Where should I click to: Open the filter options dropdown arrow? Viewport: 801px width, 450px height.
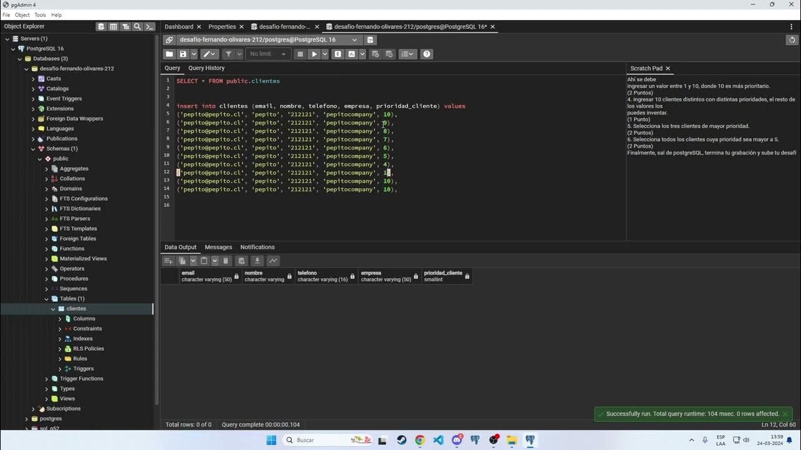[x=240, y=54]
